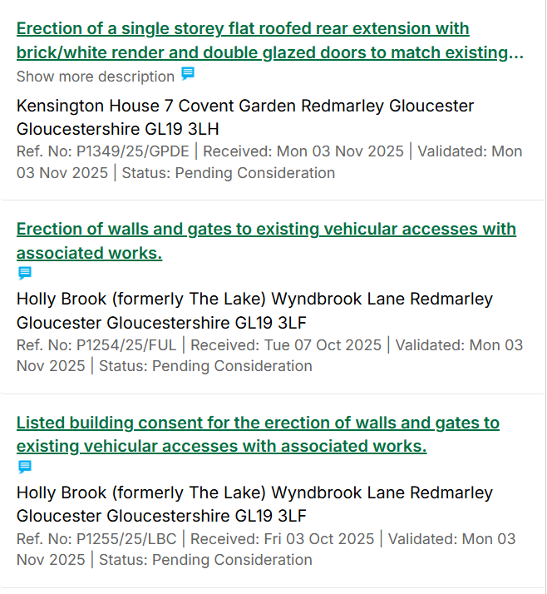Click comment icon under walls and gates application
This screenshot has height=594, width=547.
coord(25,273)
